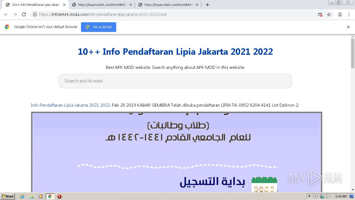Open the Info Pendaftaran Lipia Jakarta 2021 2022 link
This screenshot has height=200, width=355.
point(70,105)
